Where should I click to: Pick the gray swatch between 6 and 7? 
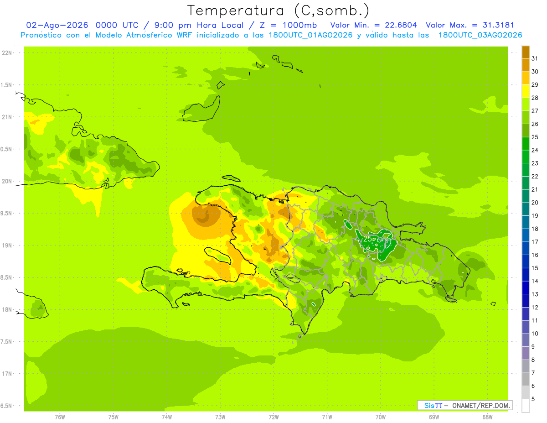(526, 379)
